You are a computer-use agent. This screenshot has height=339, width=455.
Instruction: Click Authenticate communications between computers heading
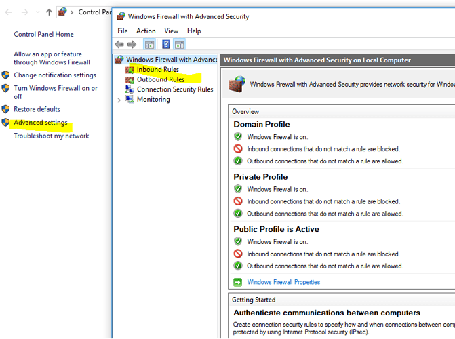pos(327,313)
